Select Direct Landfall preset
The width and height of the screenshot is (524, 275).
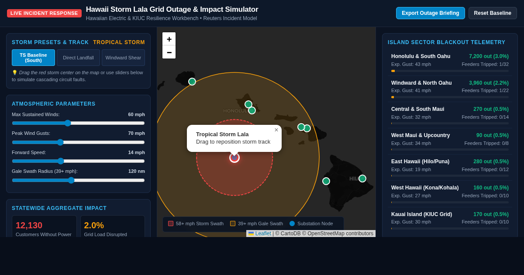click(78, 58)
